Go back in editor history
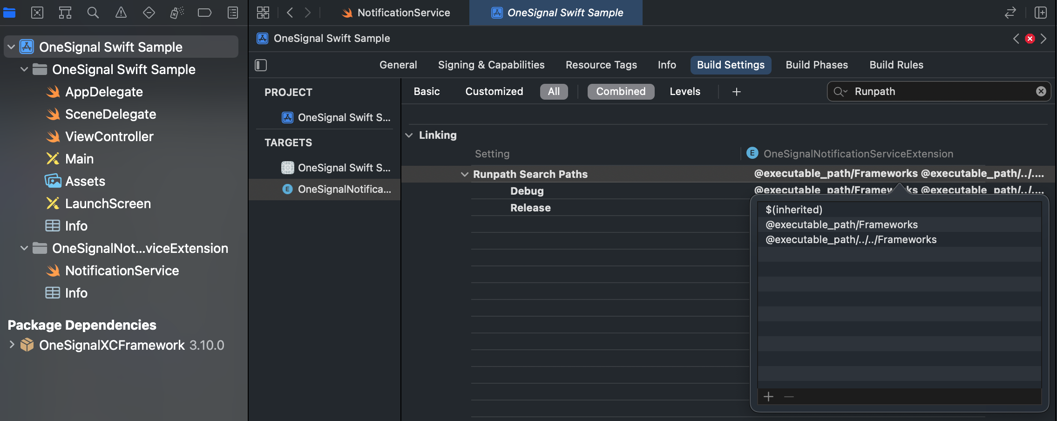The image size is (1057, 421). (290, 13)
